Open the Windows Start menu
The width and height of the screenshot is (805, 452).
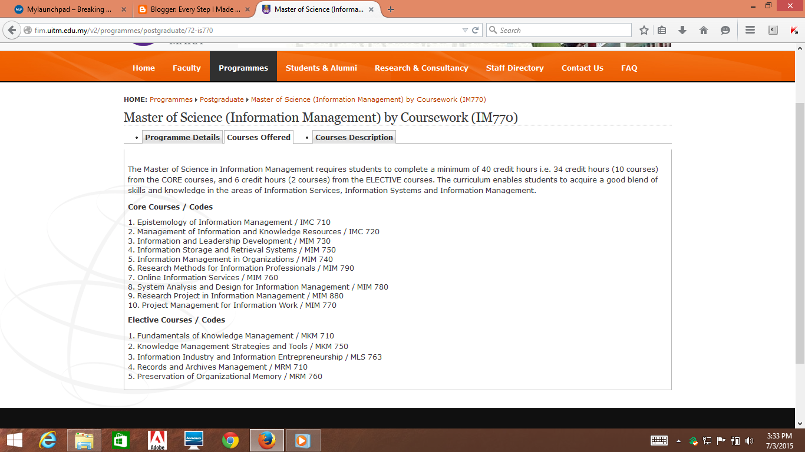tap(14, 440)
